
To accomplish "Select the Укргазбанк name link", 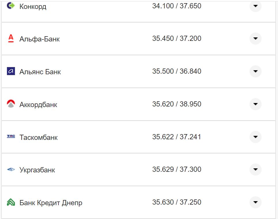I will [x=38, y=170].
